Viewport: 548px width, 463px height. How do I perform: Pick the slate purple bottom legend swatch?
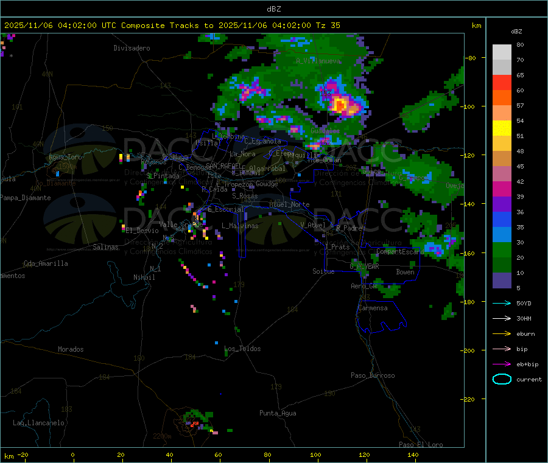pyautogui.click(x=502, y=280)
